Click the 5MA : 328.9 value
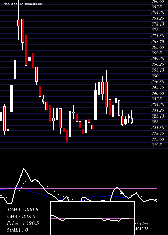 click(22, 217)
